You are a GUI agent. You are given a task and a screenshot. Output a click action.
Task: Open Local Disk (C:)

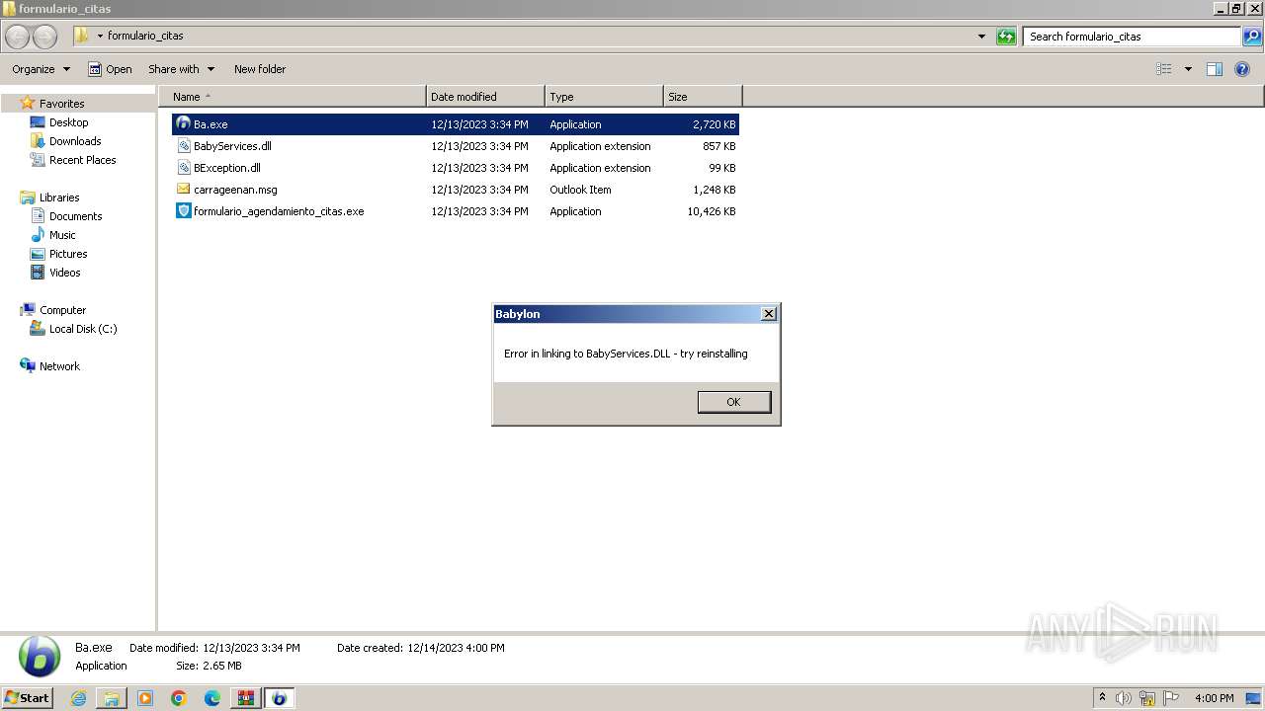click(83, 329)
